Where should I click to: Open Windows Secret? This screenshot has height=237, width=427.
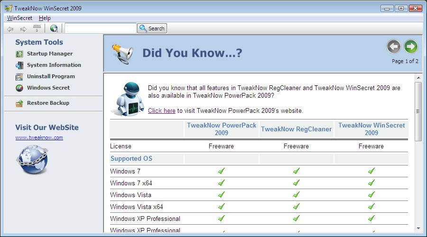click(48, 88)
